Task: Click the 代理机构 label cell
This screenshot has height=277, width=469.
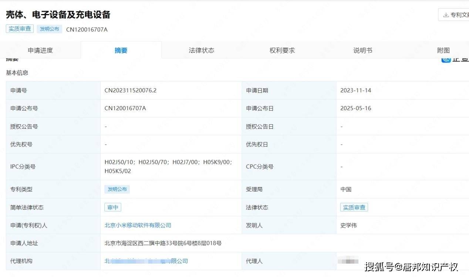Action: coord(53,261)
